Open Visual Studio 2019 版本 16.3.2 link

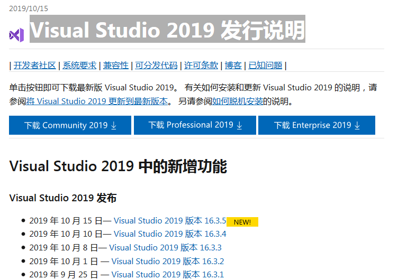click(x=168, y=261)
